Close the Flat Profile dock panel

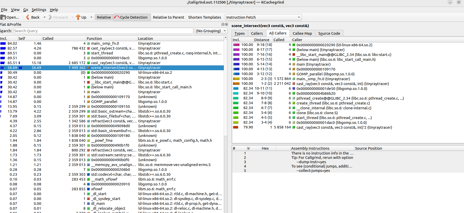226,25
